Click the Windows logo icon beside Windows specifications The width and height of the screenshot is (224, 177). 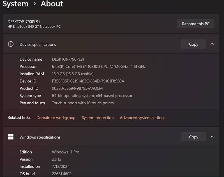pos(11,137)
